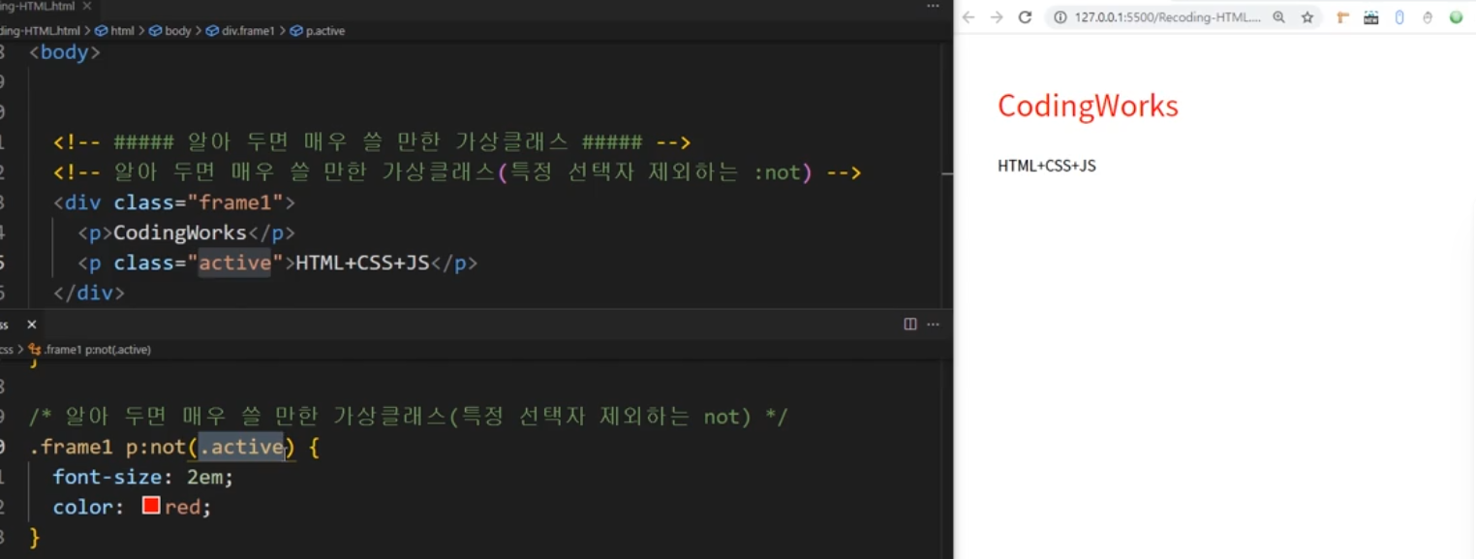Viewport: 1476px width, 559px height.
Task: Select the p.active breadcrumb item
Action: (x=318, y=31)
